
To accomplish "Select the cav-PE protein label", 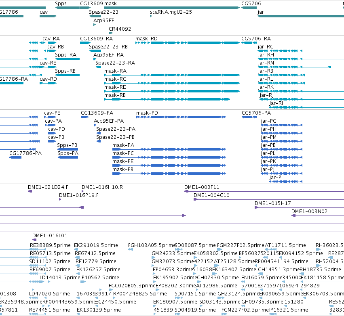I will [x=52, y=113].
